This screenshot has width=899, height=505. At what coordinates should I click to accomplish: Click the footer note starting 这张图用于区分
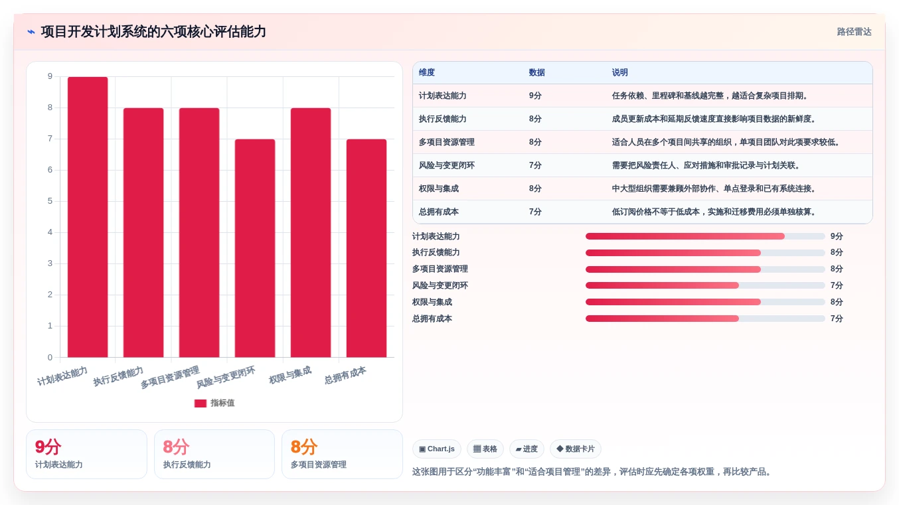point(593,472)
